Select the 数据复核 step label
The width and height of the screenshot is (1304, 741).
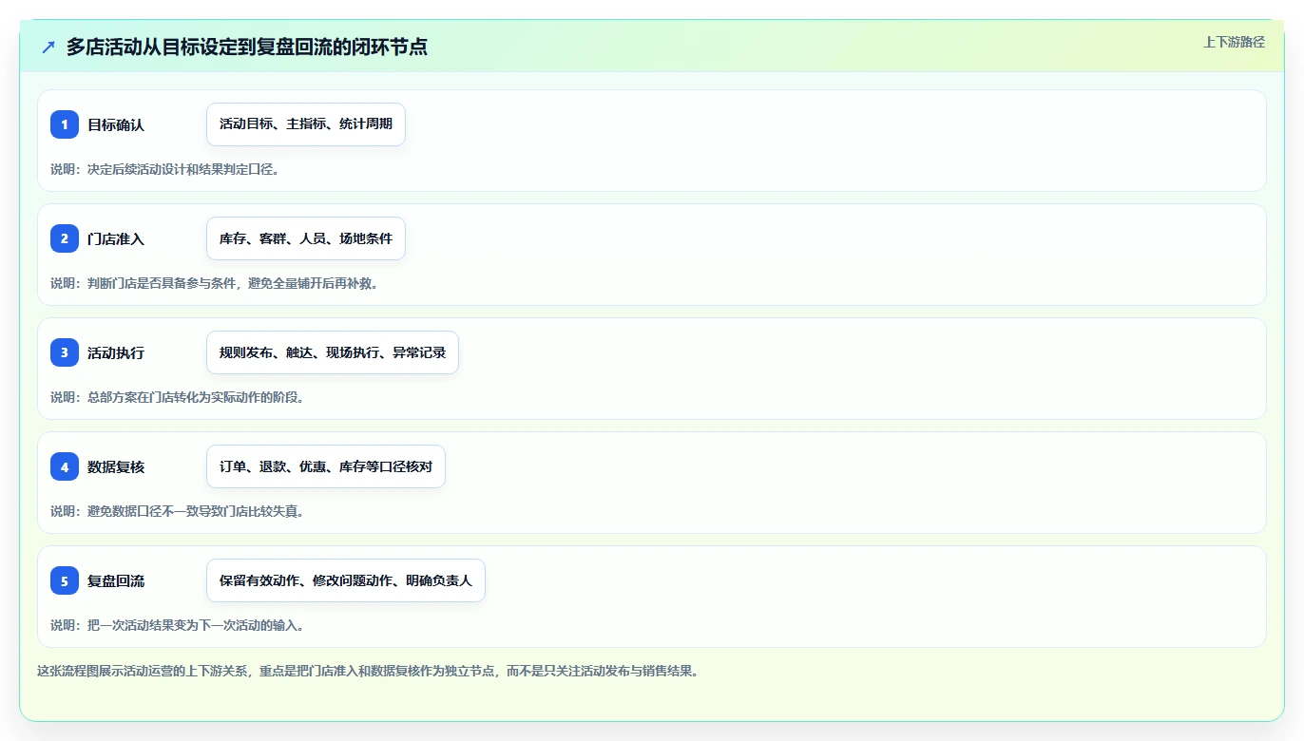pos(116,466)
